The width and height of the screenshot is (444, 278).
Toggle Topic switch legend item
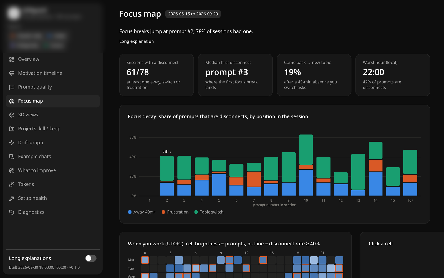209,212
